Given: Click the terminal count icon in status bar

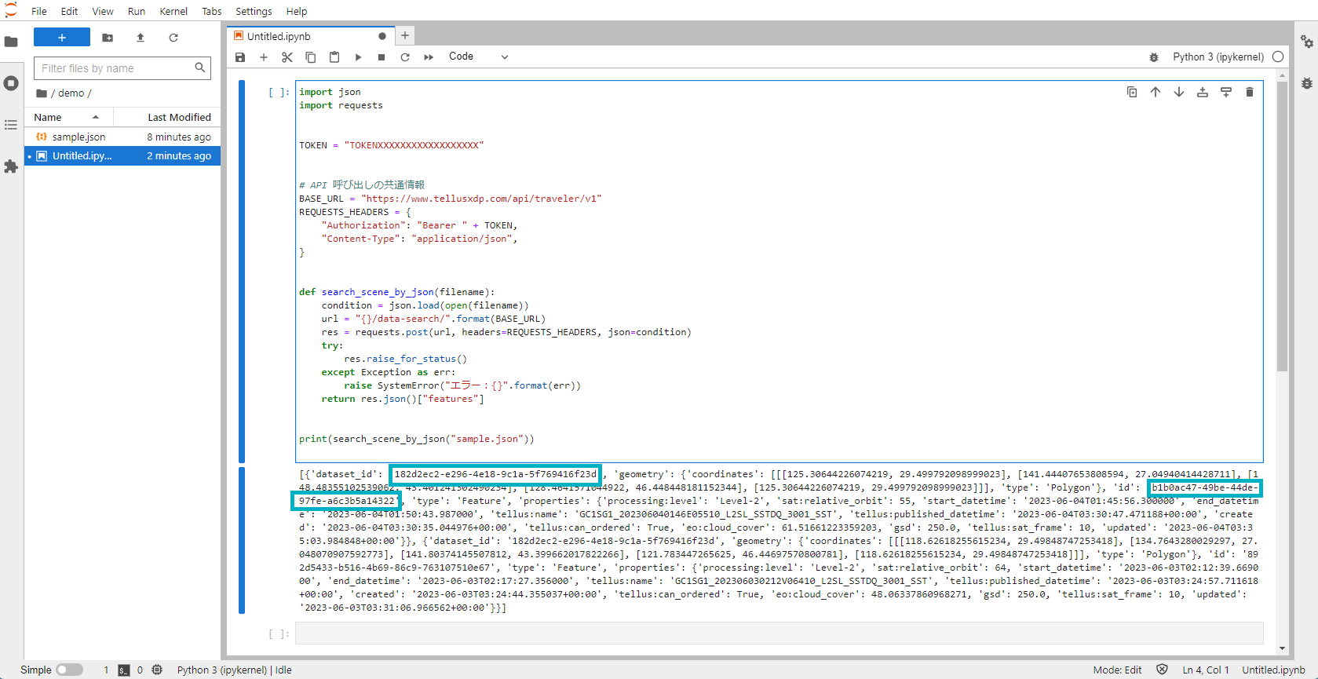Looking at the screenshot, I should (x=124, y=670).
